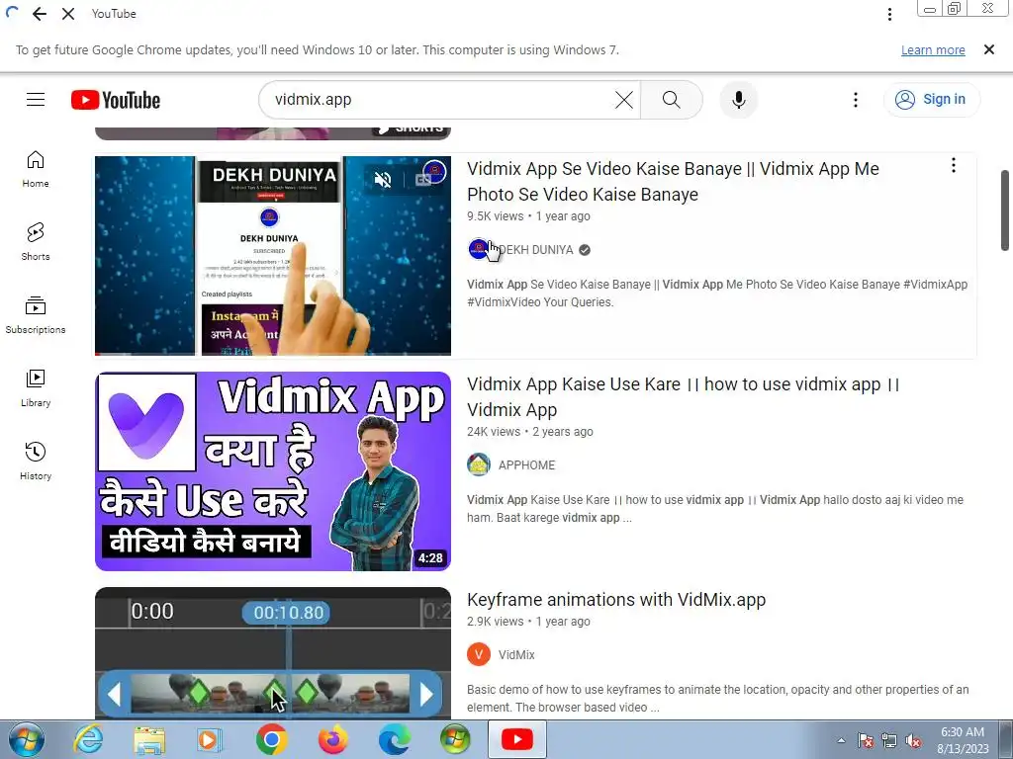This screenshot has height=759, width=1013.
Task: Go back with the browser back arrow
Action: tap(40, 14)
